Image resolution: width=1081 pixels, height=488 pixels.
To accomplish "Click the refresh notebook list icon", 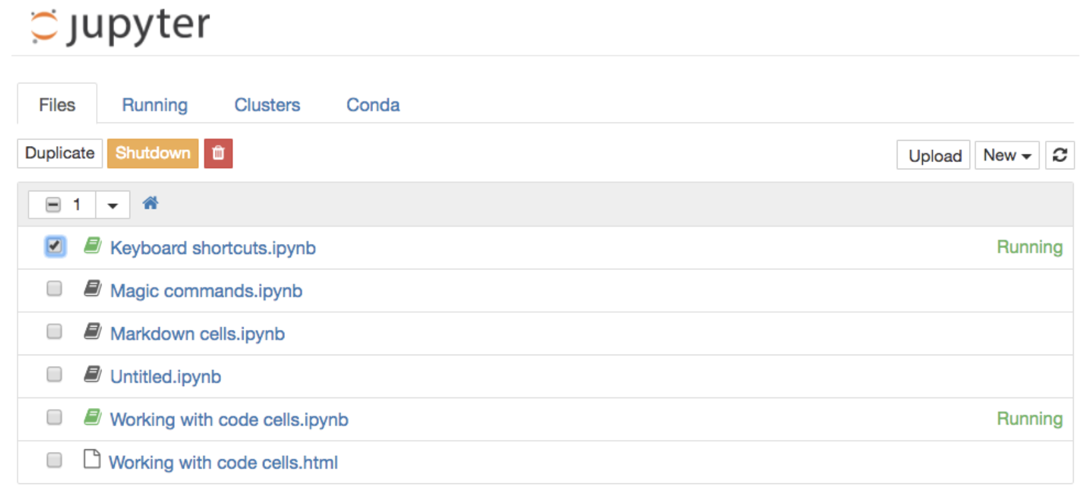I will pos(1060,155).
